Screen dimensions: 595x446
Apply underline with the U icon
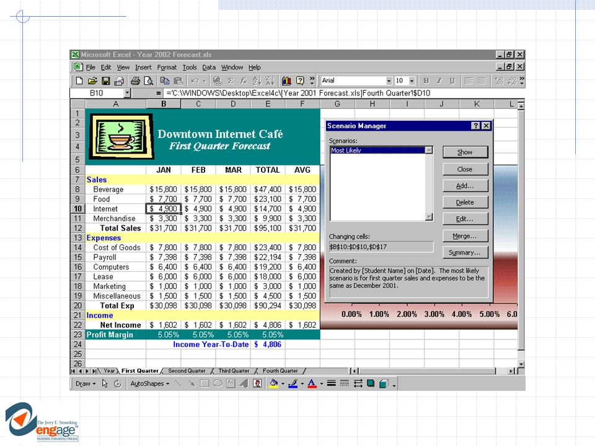click(452, 81)
